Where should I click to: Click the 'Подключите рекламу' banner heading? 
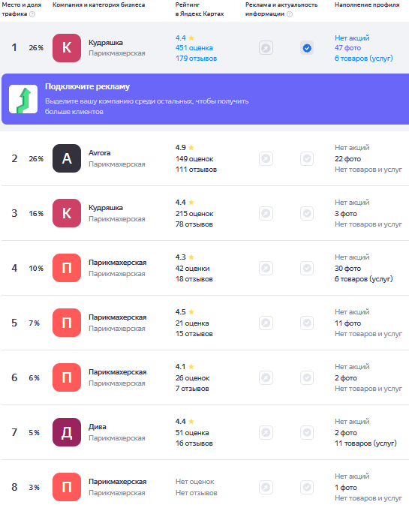click(88, 86)
